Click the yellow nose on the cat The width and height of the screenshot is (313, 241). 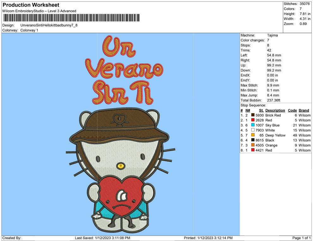coord(120,165)
